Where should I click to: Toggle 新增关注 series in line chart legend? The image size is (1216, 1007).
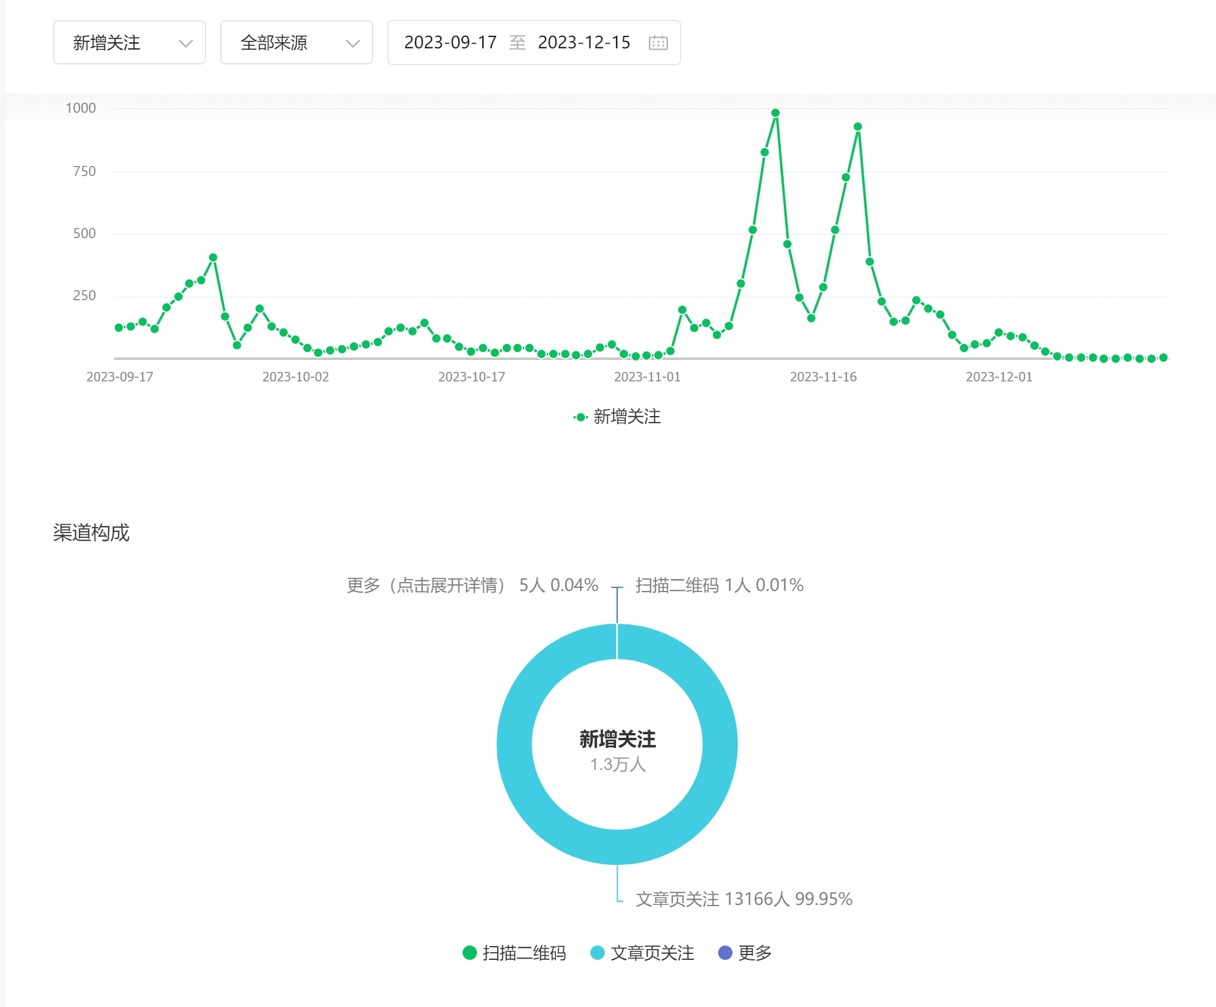(627, 417)
